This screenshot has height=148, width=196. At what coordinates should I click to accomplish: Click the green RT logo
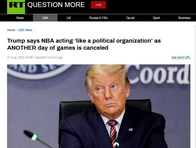16,7
